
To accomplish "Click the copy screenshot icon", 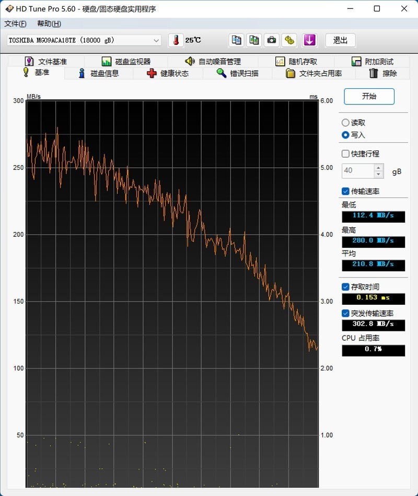I will (254, 40).
